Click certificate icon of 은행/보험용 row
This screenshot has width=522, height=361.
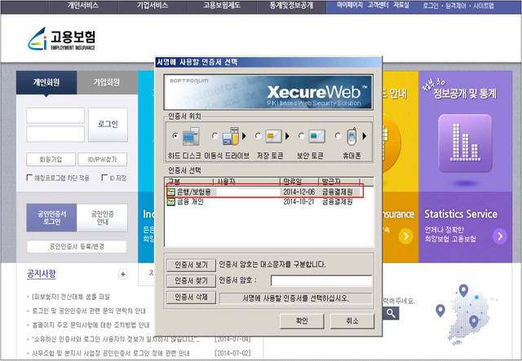pyautogui.click(x=171, y=192)
